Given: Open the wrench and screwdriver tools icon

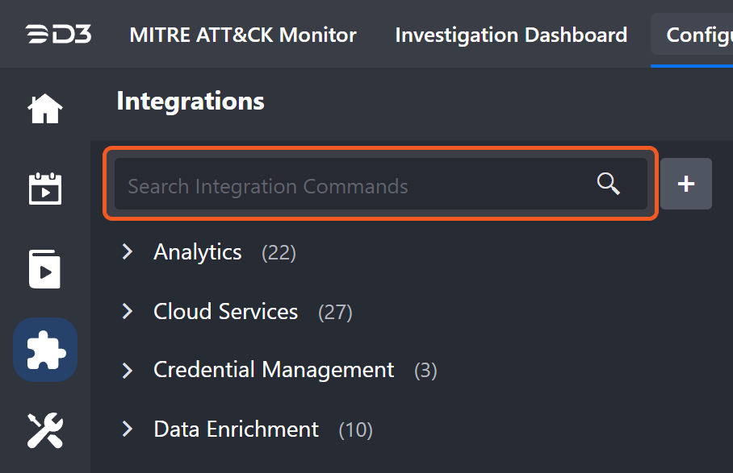Looking at the screenshot, I should 45,430.
